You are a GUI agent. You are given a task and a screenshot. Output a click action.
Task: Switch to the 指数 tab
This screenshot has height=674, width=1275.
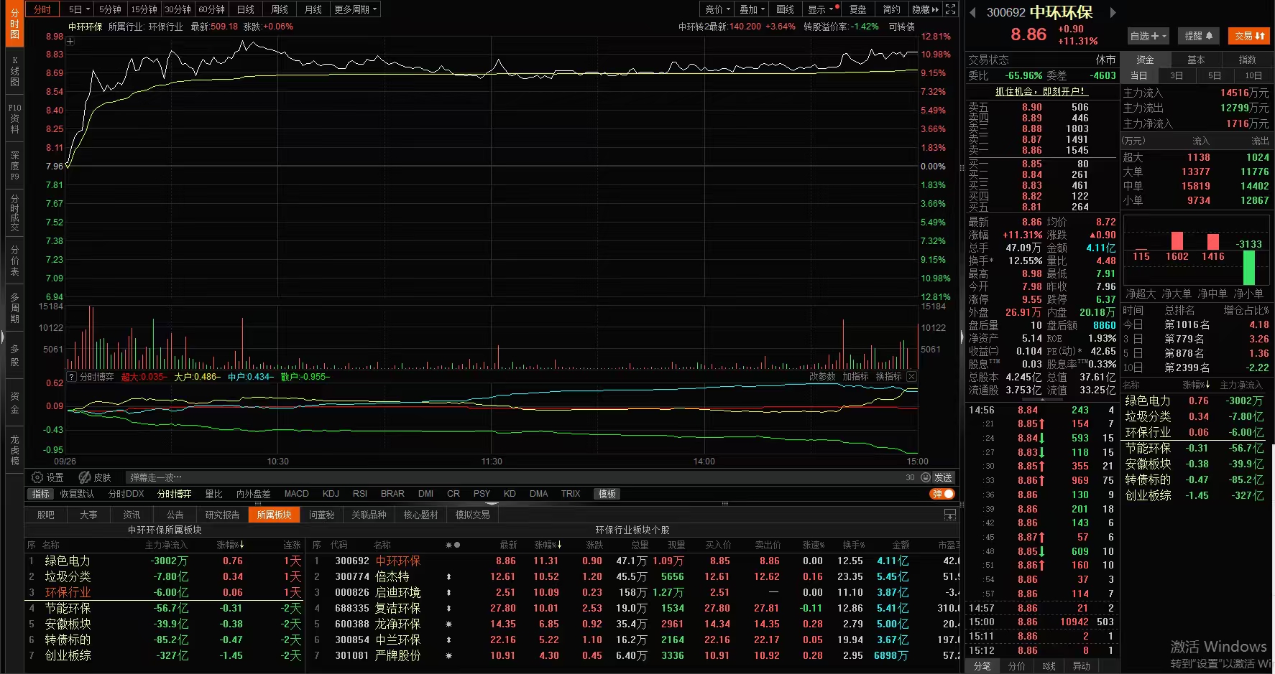coord(1247,60)
